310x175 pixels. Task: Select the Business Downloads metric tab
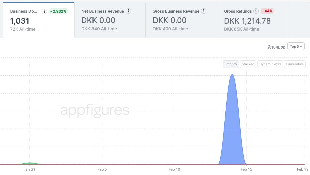(39, 20)
